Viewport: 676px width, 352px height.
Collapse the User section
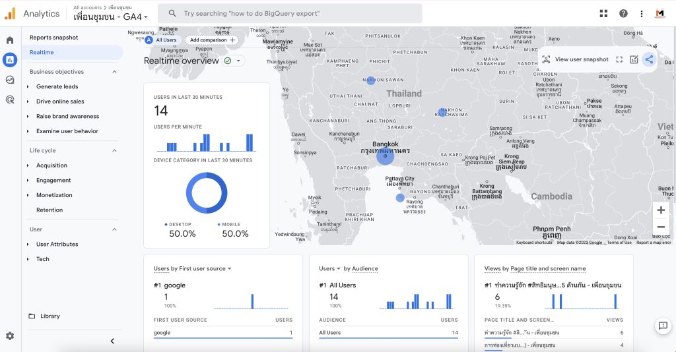pos(114,229)
